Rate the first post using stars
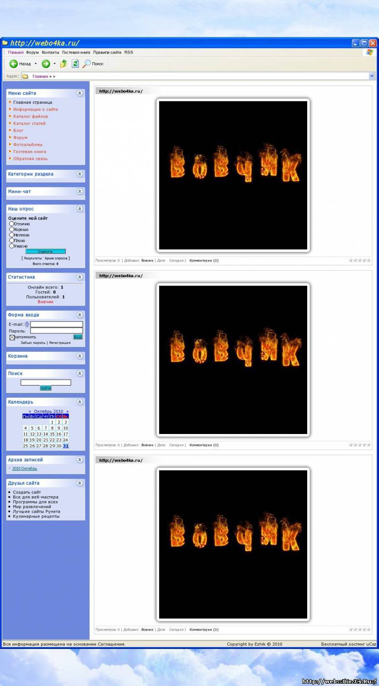 [x=360, y=261]
